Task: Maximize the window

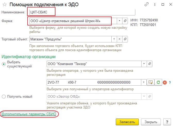Action: coord(163,4)
